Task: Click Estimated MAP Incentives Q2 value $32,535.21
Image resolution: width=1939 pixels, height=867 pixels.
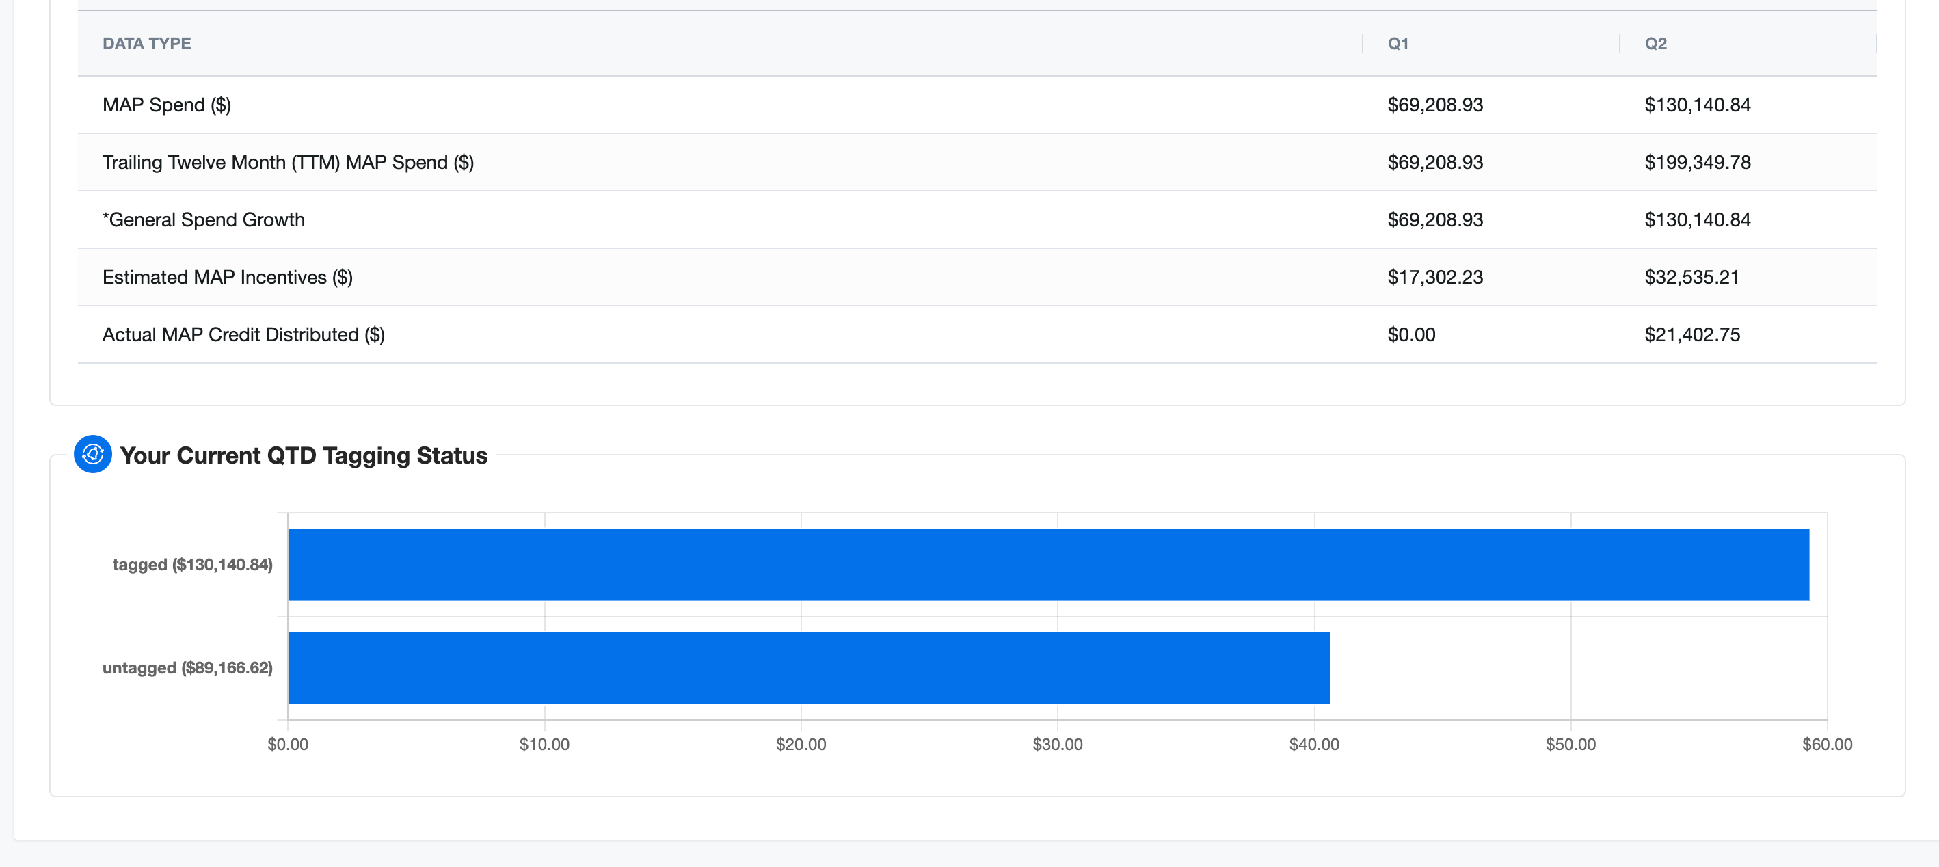Action: pyautogui.click(x=1691, y=277)
